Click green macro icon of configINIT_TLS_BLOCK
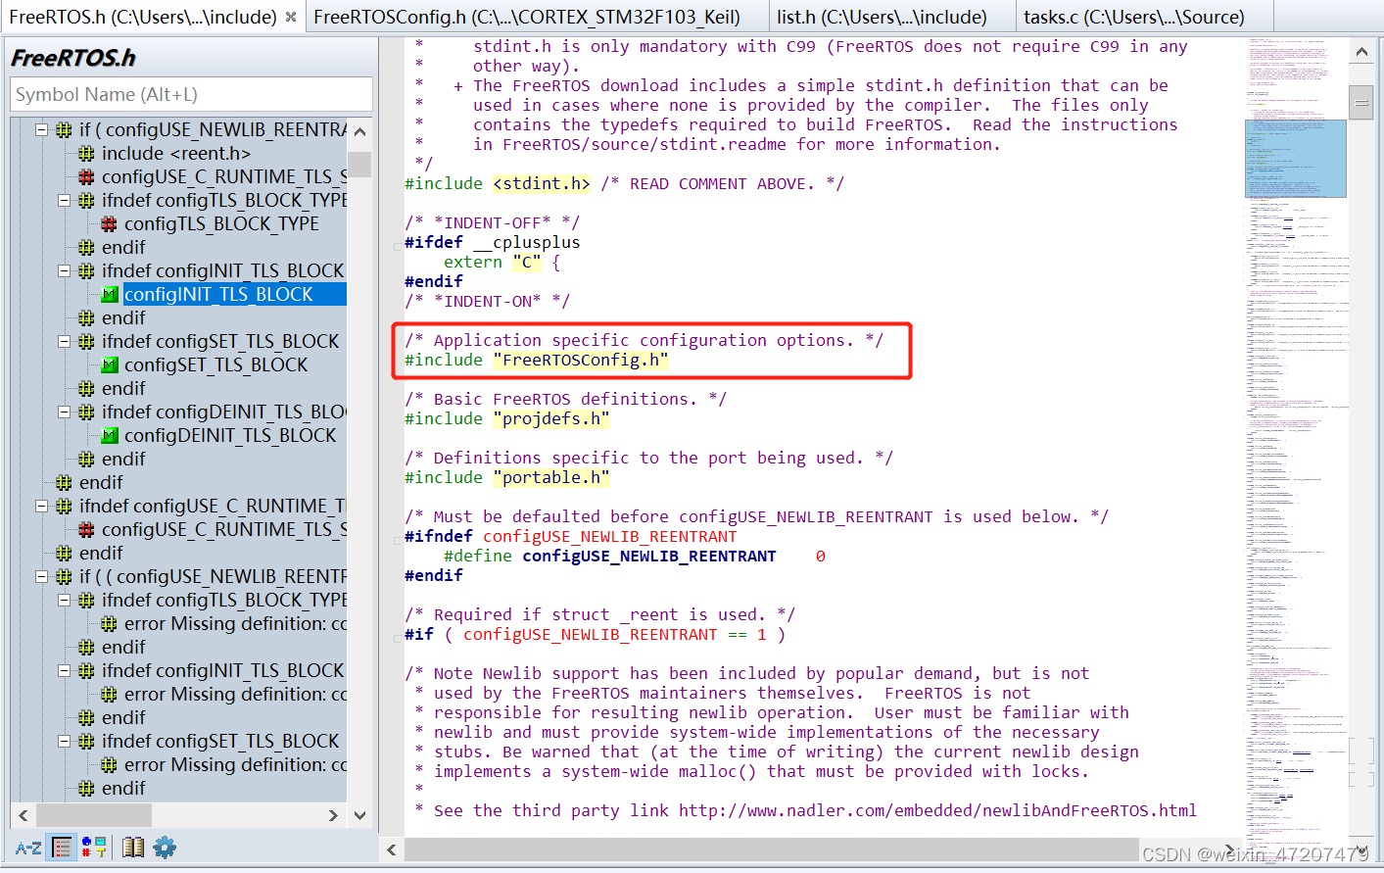1384x873 pixels. coord(110,295)
